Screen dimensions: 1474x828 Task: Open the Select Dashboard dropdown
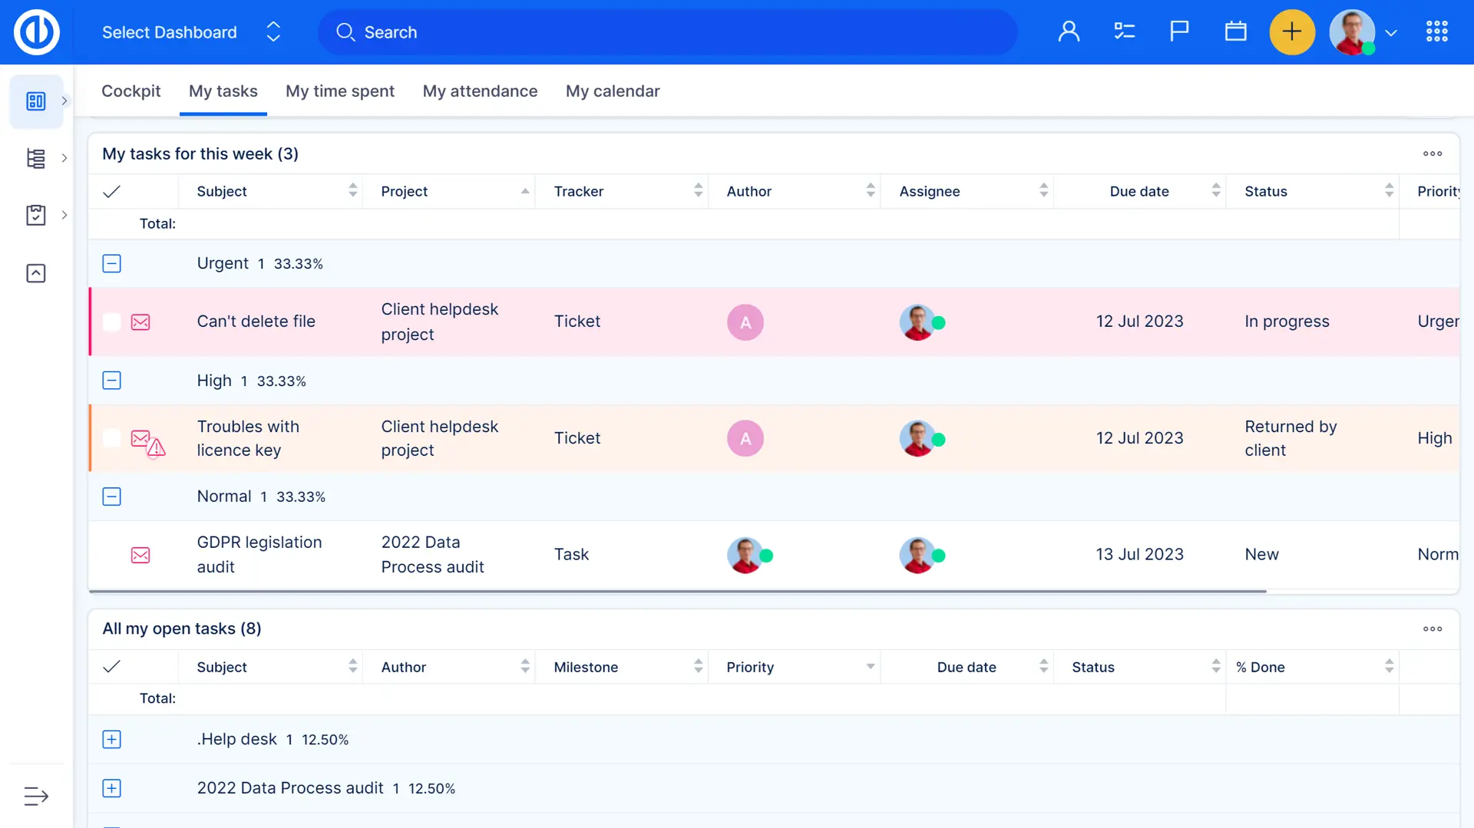tap(190, 32)
